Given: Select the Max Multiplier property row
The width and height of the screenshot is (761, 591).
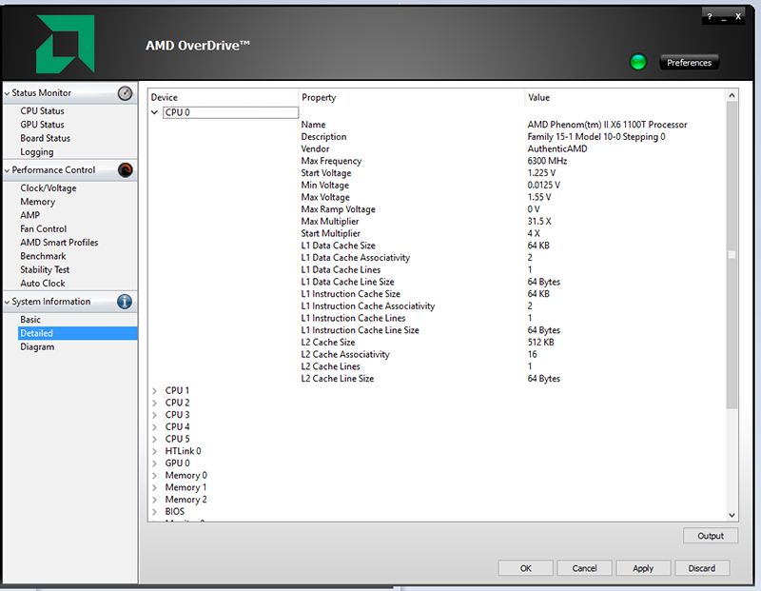Looking at the screenshot, I should [x=329, y=222].
